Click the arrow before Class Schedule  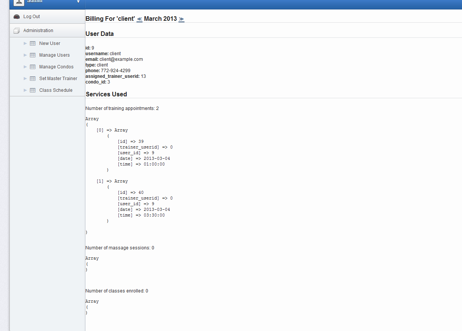(x=25, y=90)
